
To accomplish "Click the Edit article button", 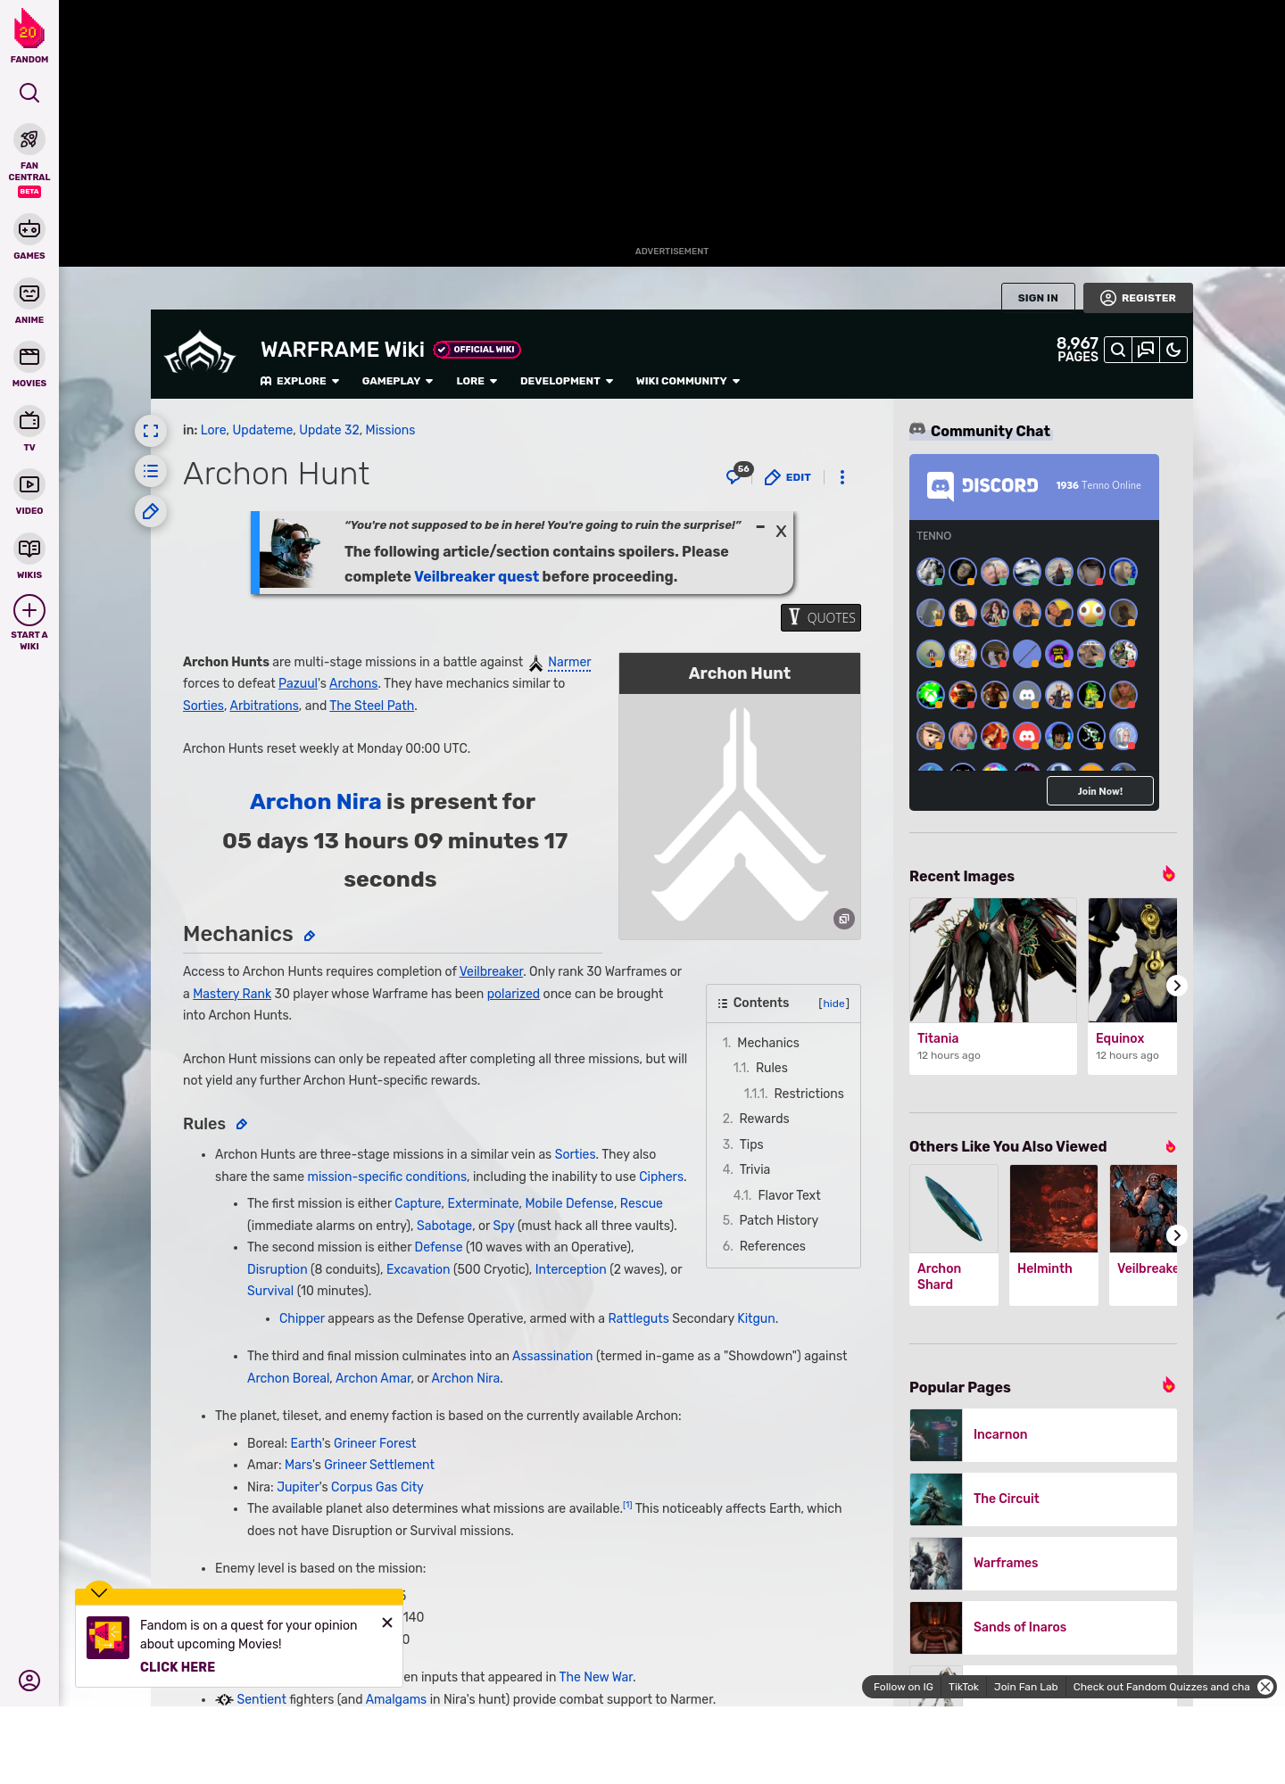I will [788, 477].
